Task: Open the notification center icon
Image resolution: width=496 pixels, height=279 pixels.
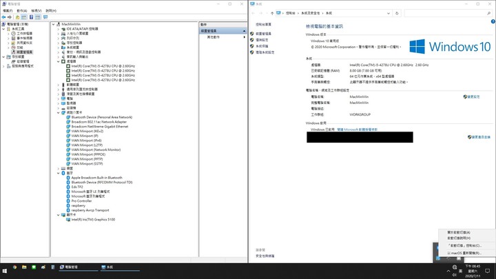Action: tap(488, 271)
